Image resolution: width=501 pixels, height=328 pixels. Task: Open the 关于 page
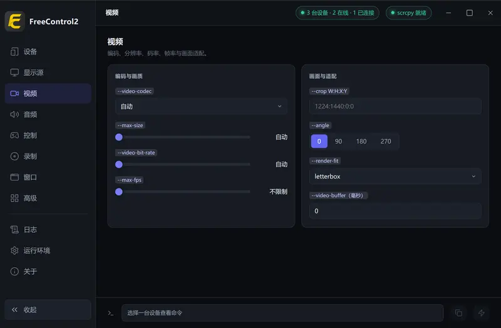pyautogui.click(x=48, y=271)
